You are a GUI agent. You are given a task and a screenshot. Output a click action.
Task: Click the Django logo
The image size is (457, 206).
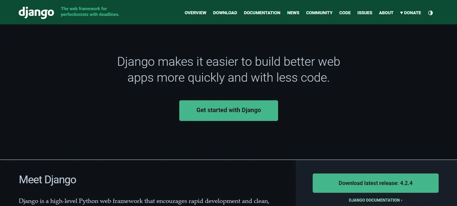click(x=36, y=13)
